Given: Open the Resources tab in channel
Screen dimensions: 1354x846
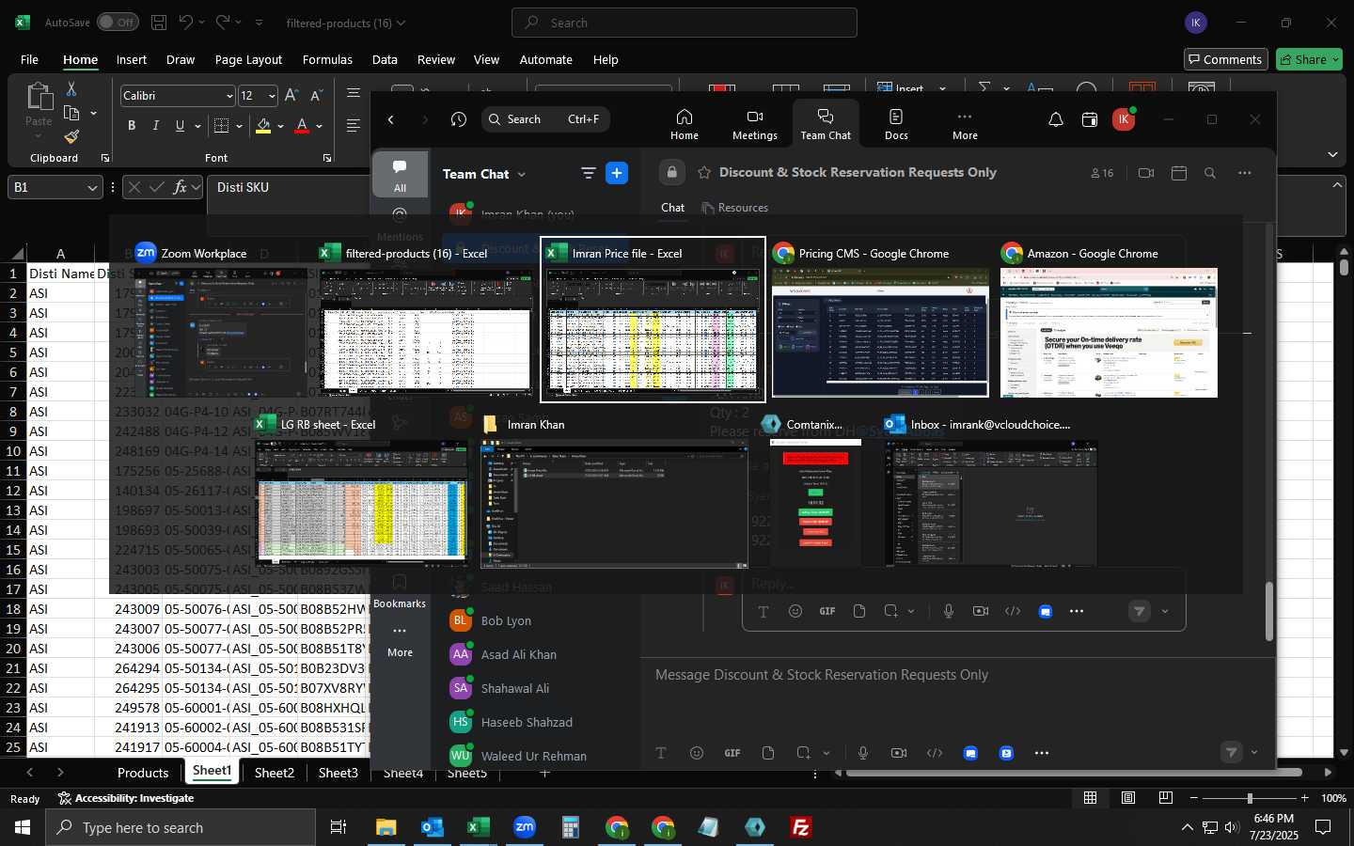Looking at the screenshot, I should 735,208.
